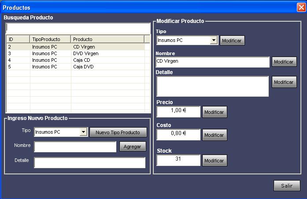
Task: Click Modificar button next to Costo
Action: 215,135
